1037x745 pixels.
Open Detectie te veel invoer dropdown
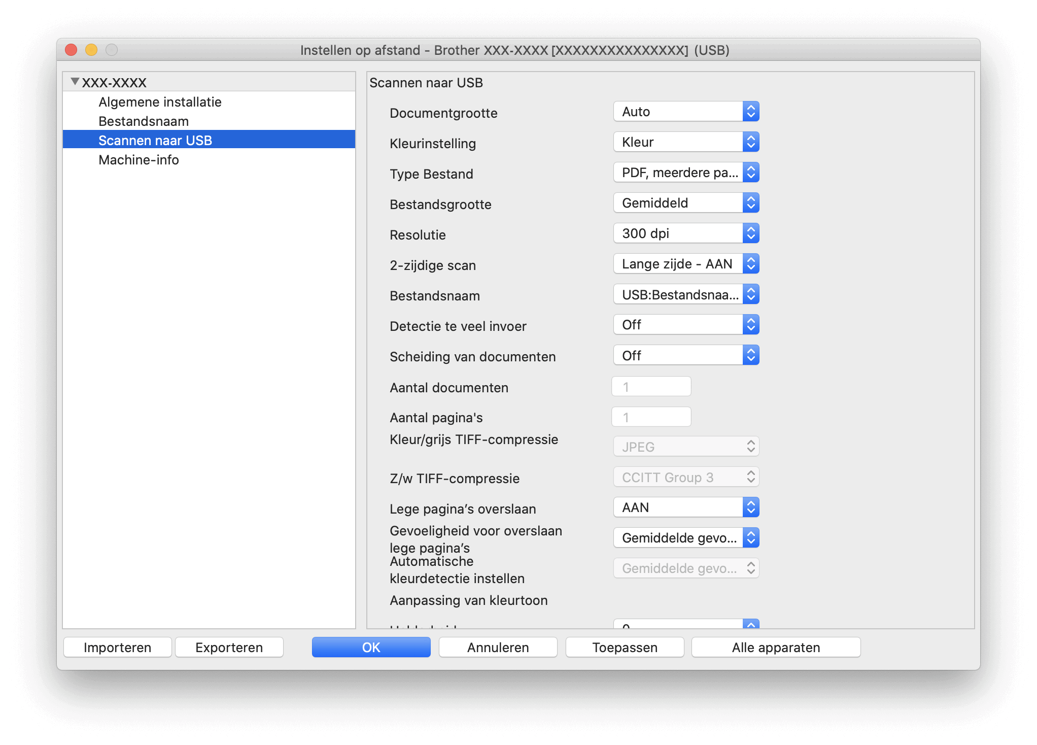686,325
